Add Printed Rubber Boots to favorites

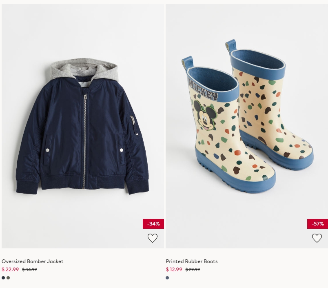[317, 238]
